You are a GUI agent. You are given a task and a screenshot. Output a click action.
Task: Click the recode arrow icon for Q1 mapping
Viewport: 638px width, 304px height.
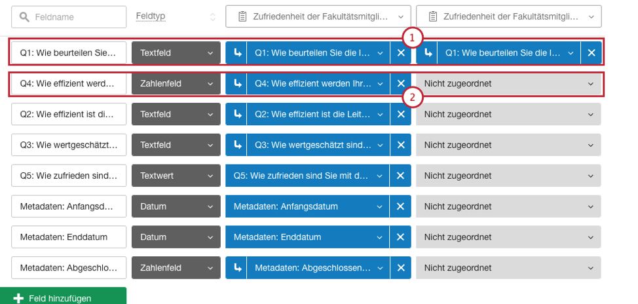click(x=236, y=53)
